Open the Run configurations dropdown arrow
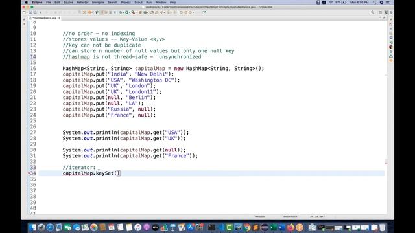 [130, 12]
